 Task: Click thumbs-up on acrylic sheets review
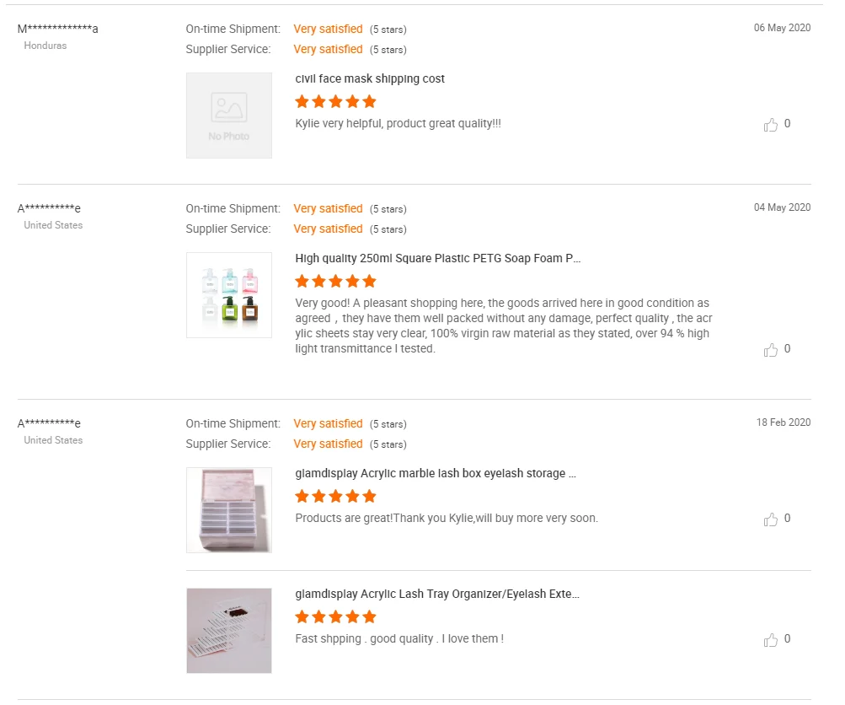(x=770, y=350)
